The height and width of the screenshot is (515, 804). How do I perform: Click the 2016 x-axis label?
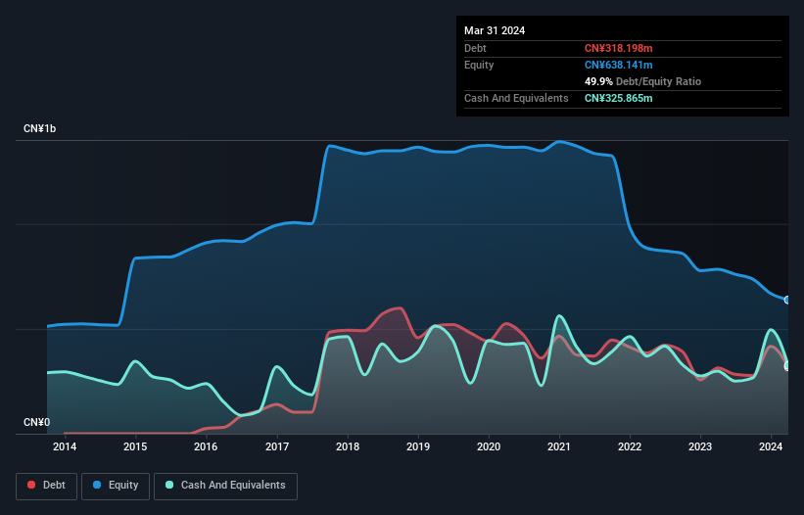(206, 446)
